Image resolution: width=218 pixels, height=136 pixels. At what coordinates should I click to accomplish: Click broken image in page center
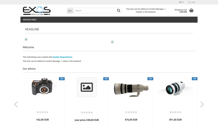[x=113, y=42]
